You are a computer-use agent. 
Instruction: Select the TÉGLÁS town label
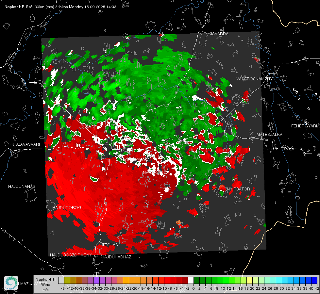[x=110, y=245]
